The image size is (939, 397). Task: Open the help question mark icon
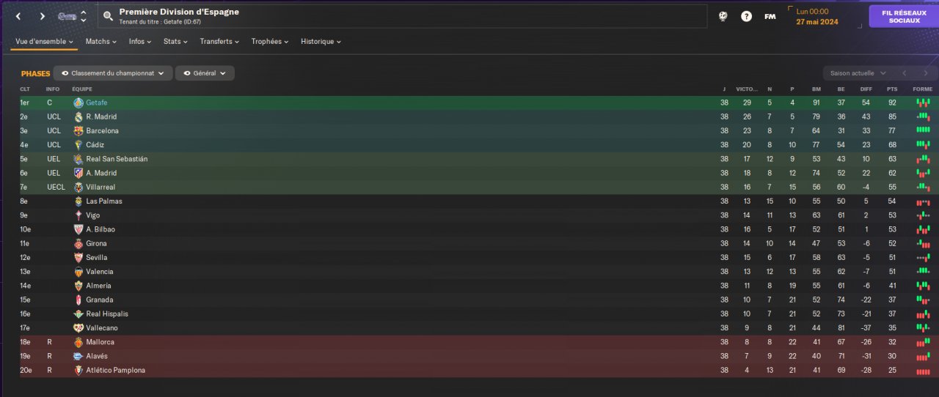(x=746, y=16)
